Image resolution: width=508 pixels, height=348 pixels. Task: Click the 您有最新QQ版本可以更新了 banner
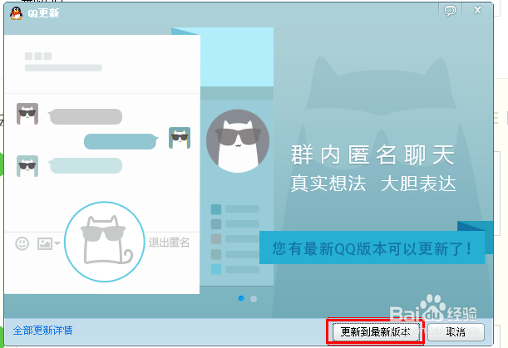point(372,248)
